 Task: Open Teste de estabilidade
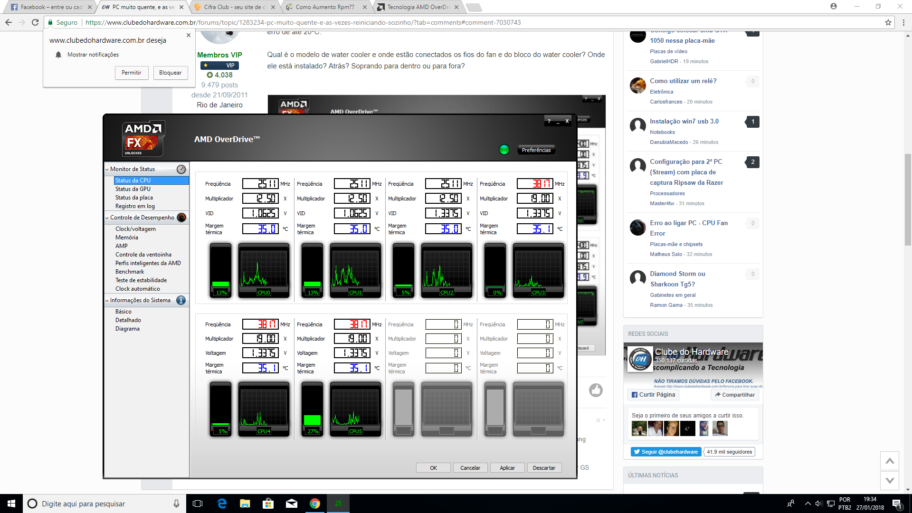tap(141, 280)
